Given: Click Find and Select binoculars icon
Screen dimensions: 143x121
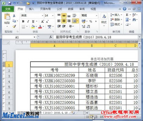Looking at the screenshot, I should 134,20.
